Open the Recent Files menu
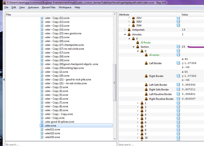This screenshot has height=146, width=204. pyautogui.click(x=49, y=7)
